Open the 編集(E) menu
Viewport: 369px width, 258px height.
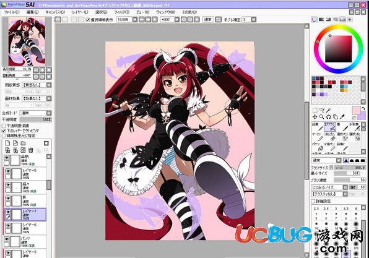(32, 12)
